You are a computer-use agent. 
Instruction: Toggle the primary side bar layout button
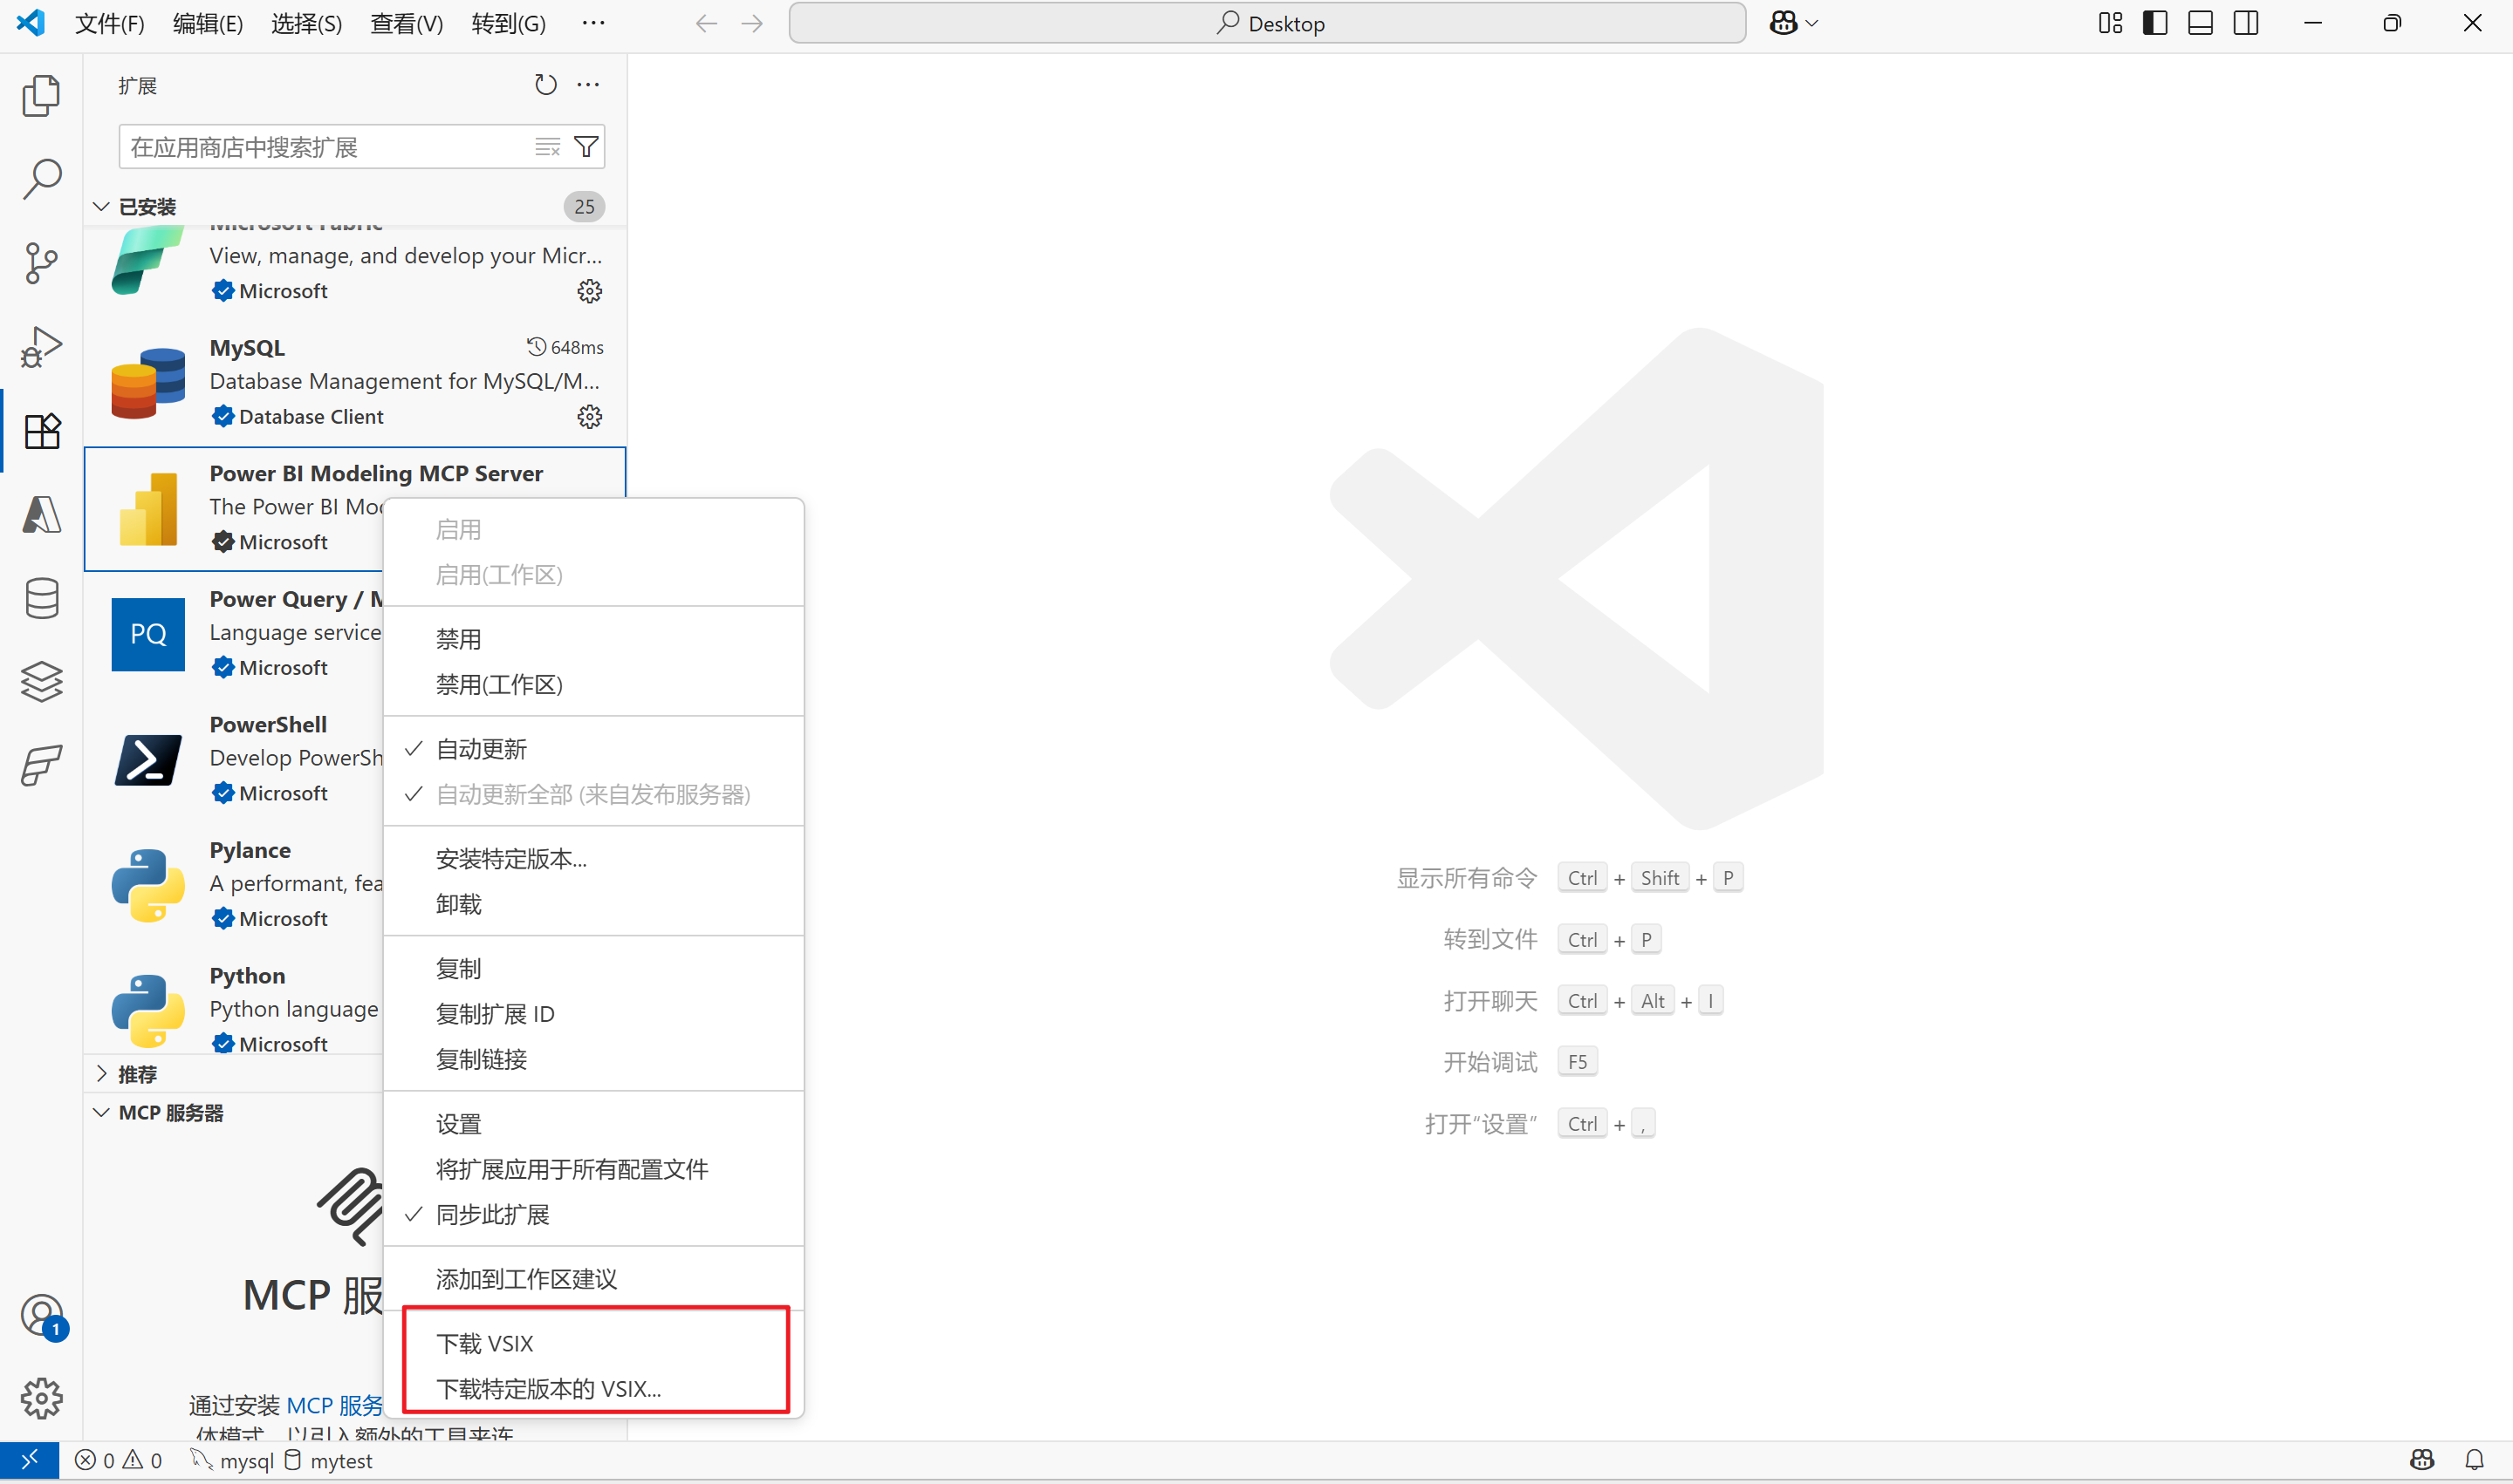click(x=2154, y=23)
